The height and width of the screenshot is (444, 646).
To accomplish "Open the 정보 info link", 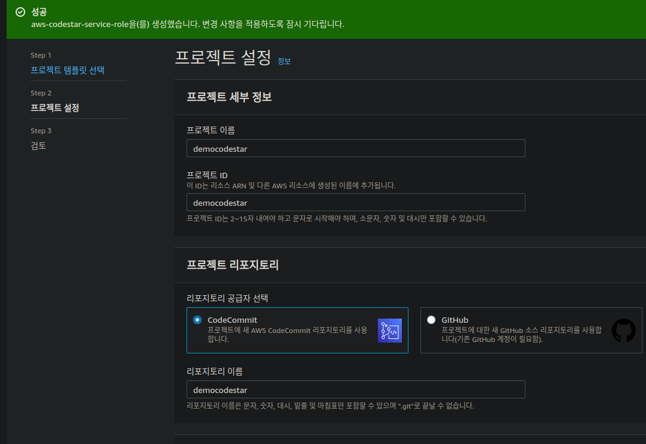I will [284, 61].
